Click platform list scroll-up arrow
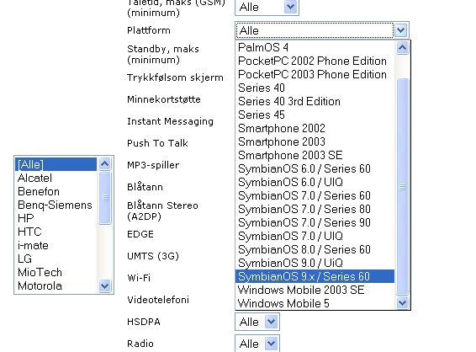The width and height of the screenshot is (476, 352). 402,47
